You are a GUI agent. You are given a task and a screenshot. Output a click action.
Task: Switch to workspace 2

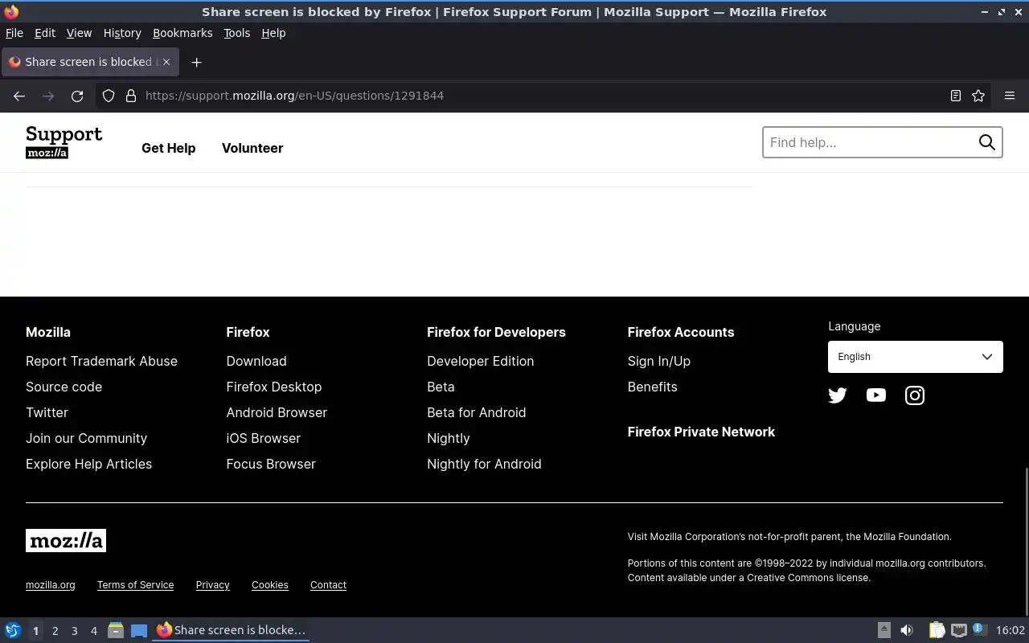pyautogui.click(x=55, y=631)
